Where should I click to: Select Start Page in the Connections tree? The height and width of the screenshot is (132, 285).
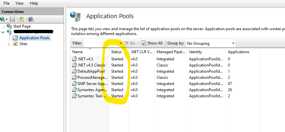22,26
